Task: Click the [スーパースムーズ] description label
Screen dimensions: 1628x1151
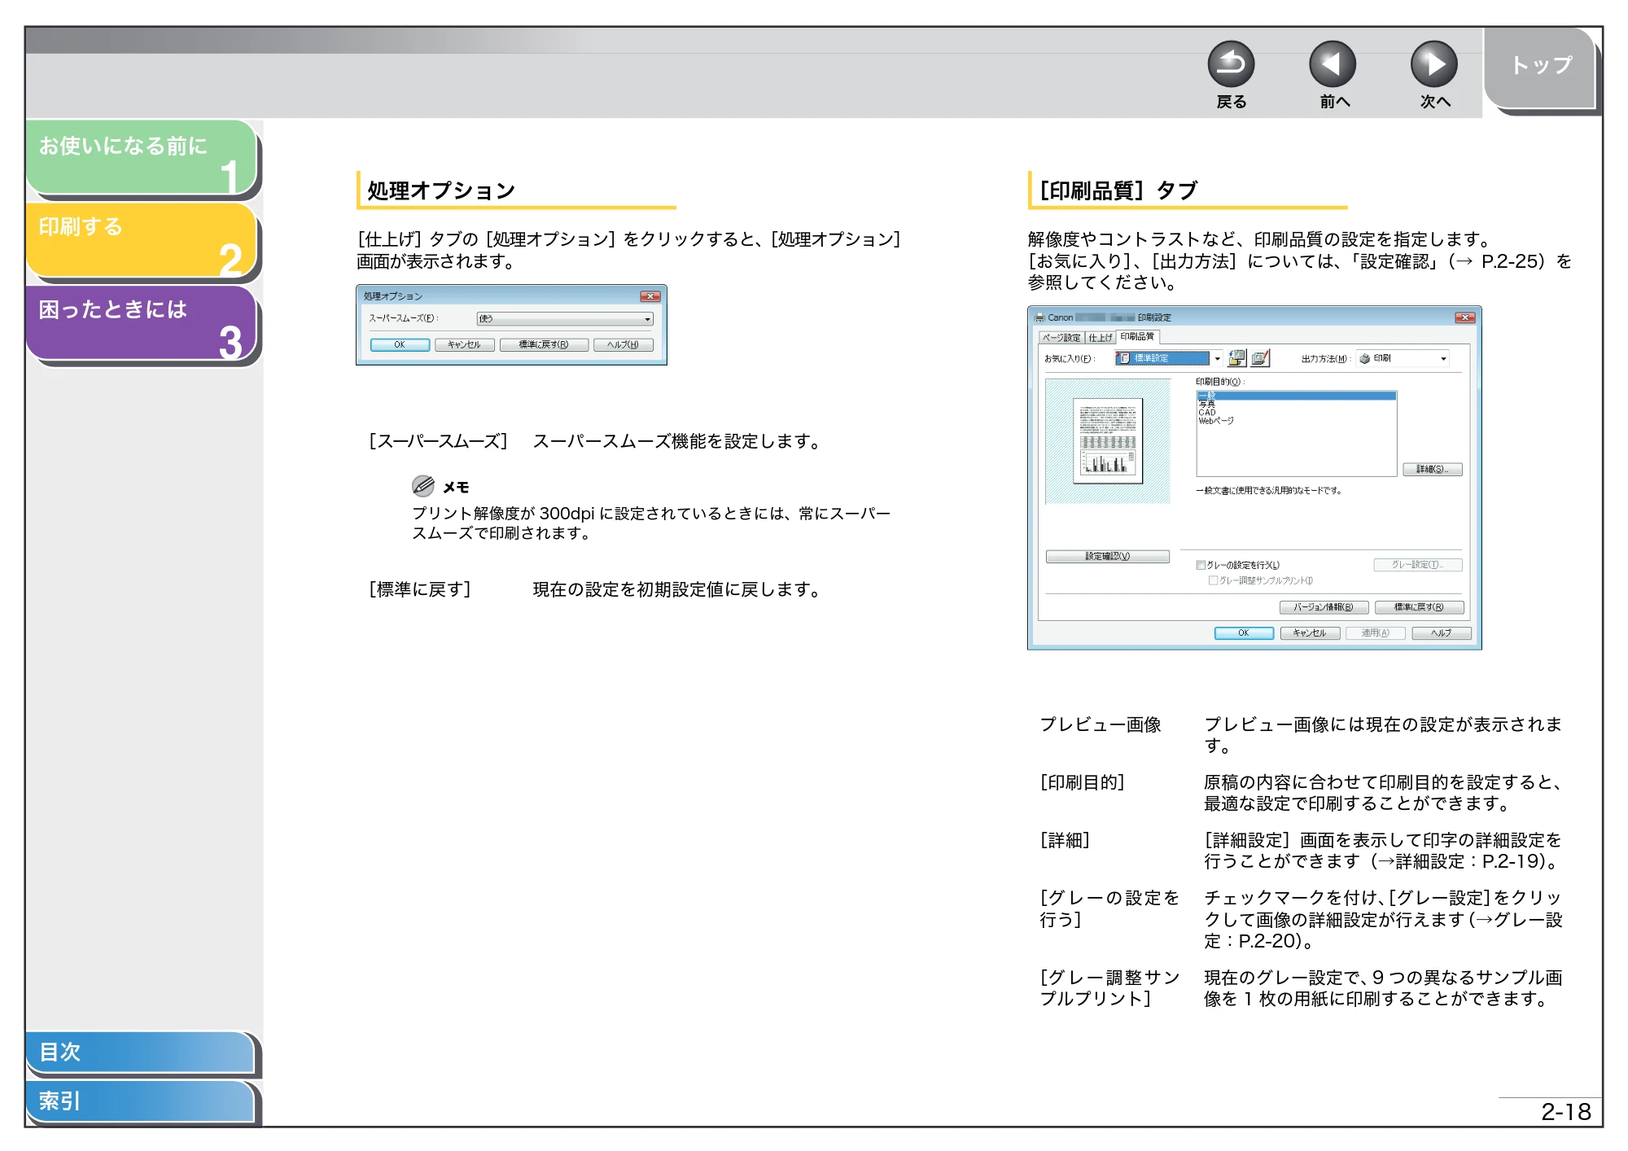Action: point(439,441)
